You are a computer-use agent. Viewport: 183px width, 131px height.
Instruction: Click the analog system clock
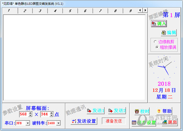pos(164,67)
